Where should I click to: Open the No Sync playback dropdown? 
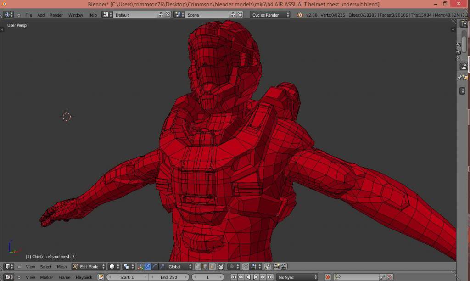coord(297,277)
